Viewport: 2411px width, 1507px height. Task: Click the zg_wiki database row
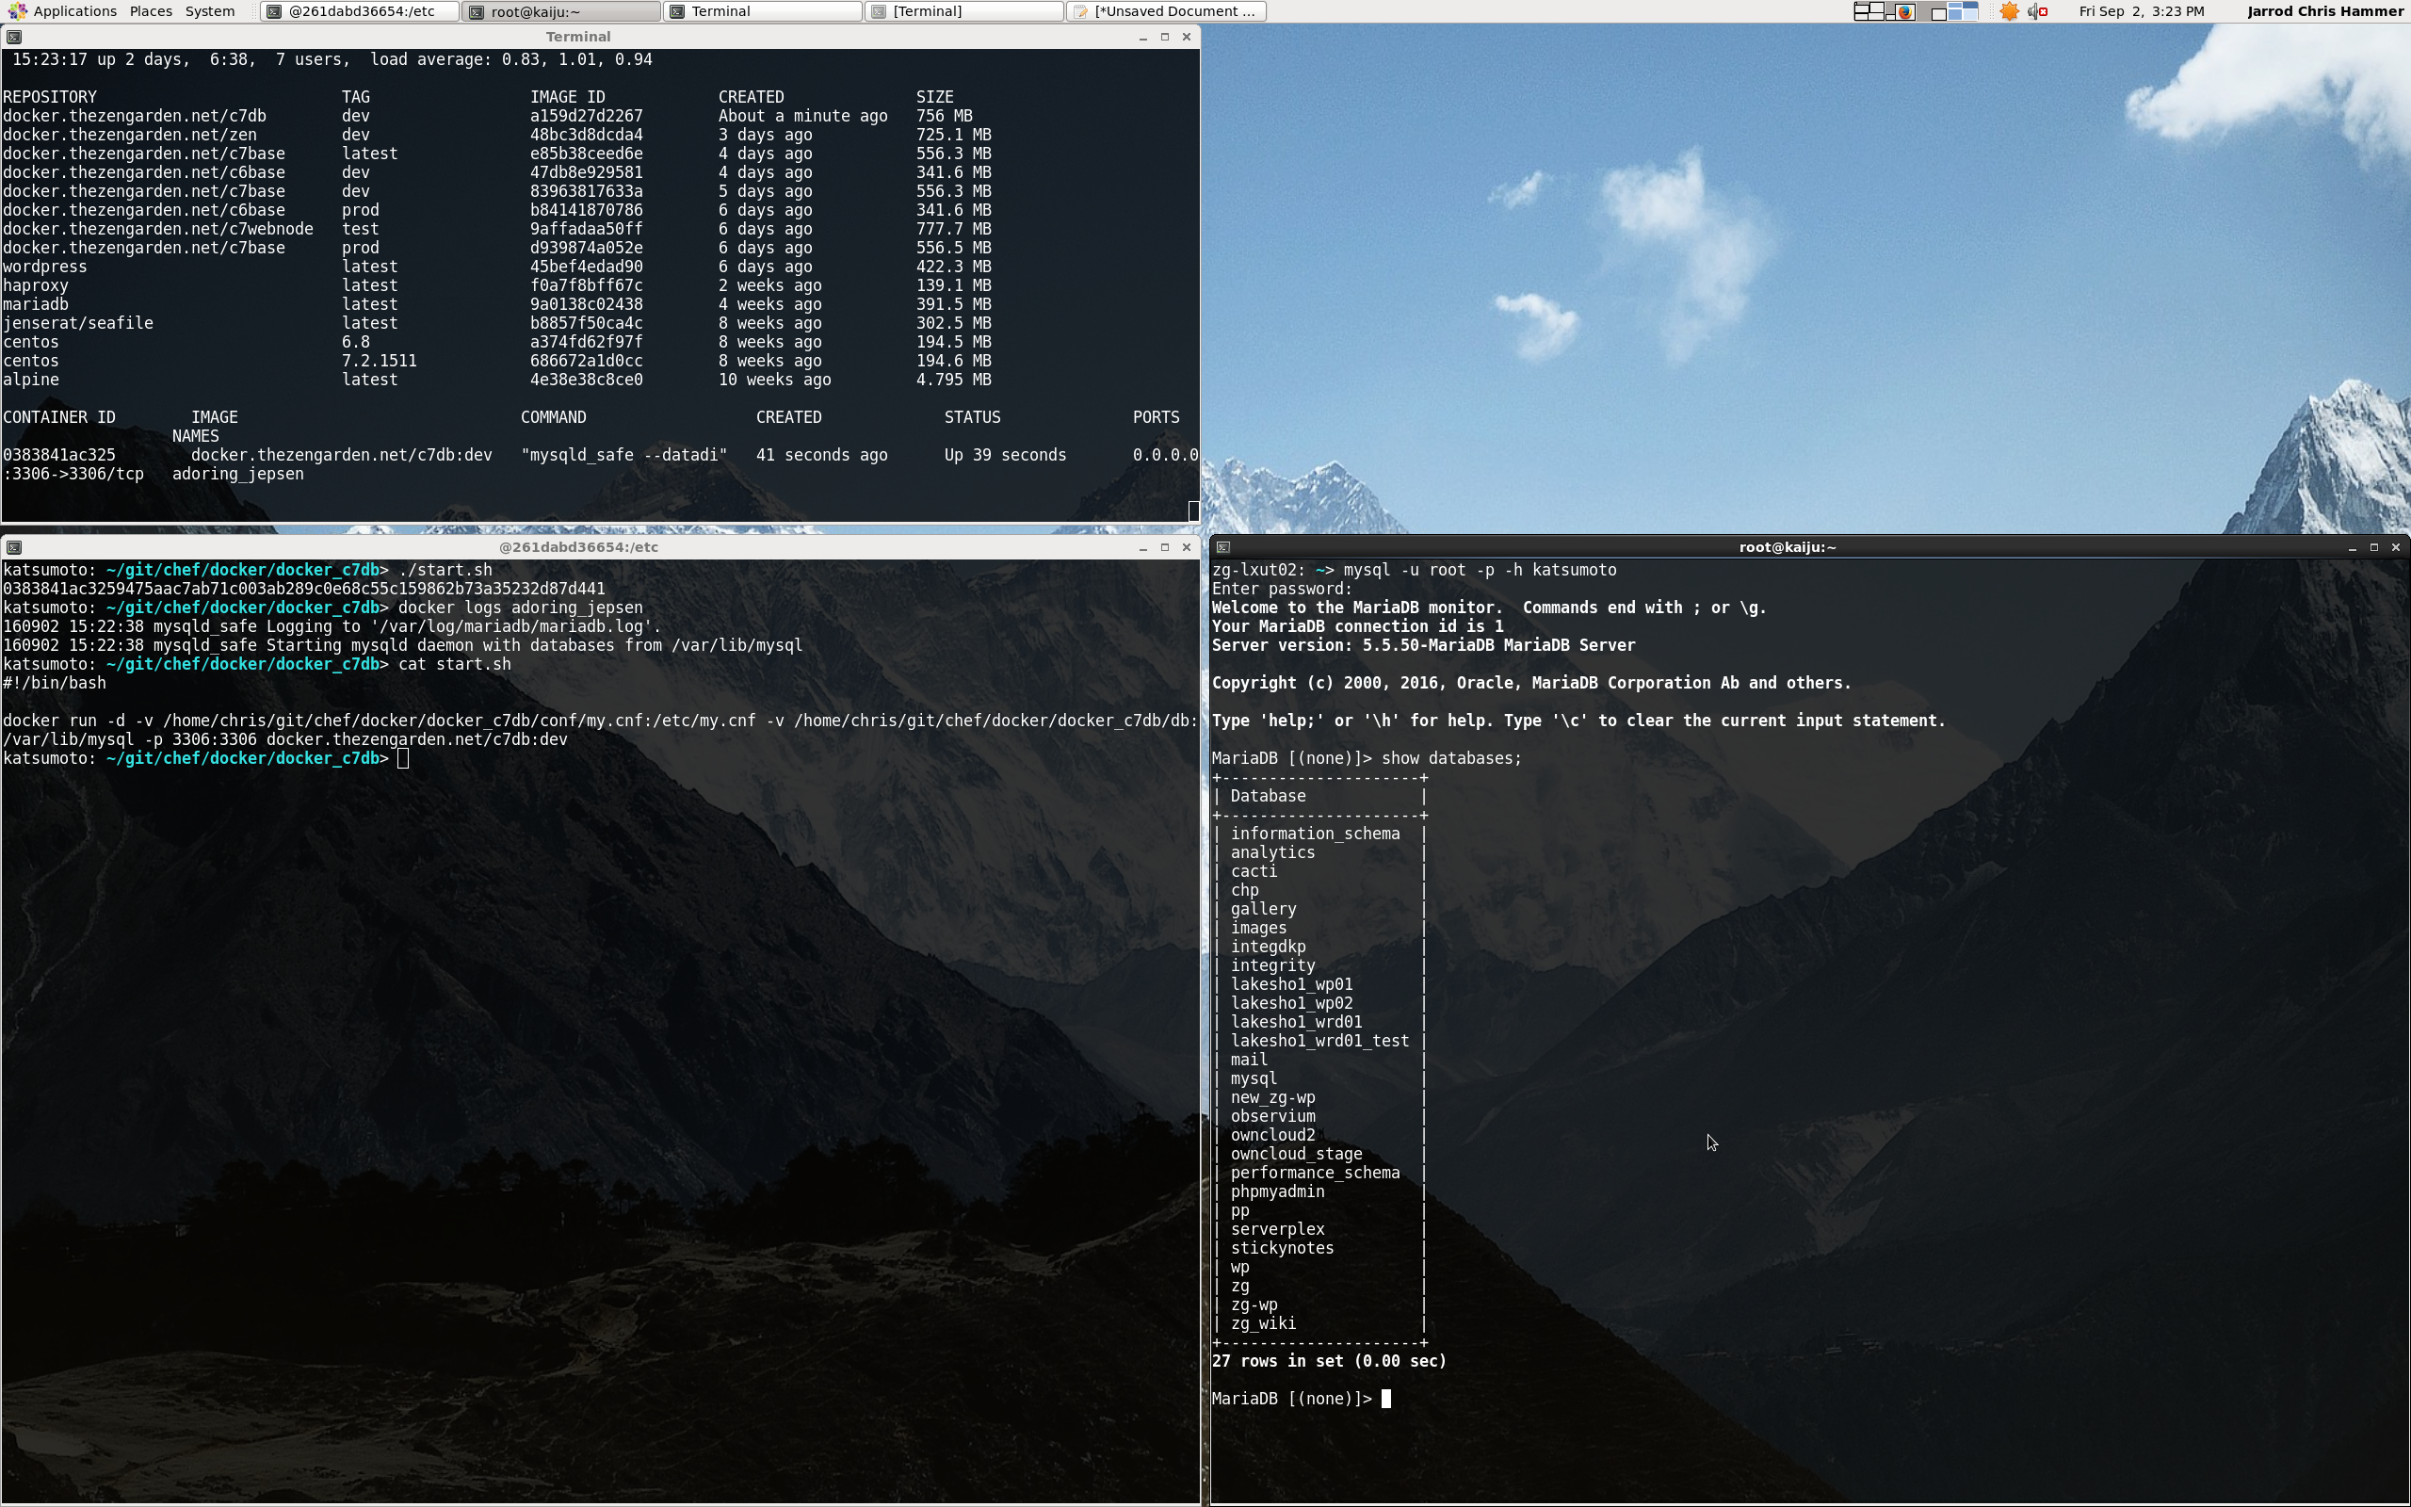(1319, 1324)
